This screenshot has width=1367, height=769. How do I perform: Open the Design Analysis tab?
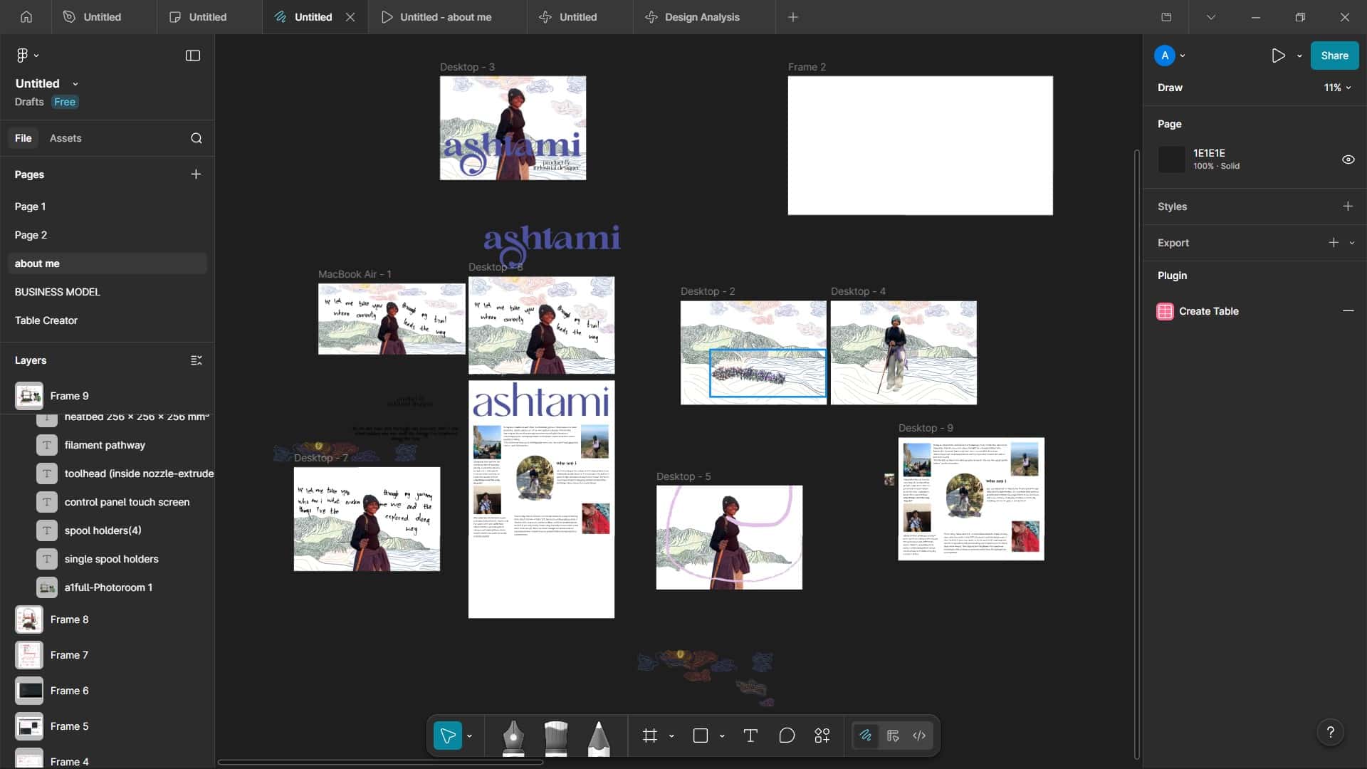701,17
